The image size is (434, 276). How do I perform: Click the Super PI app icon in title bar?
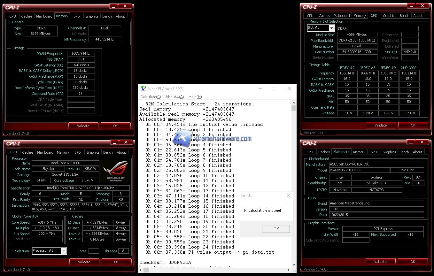(143, 88)
